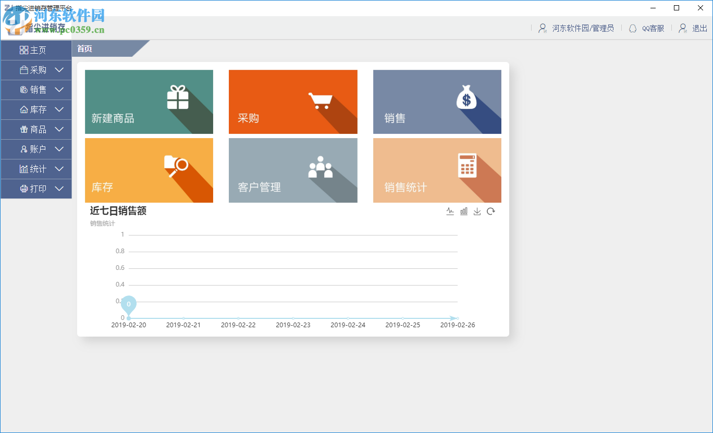Click 退出 to log out
The height and width of the screenshot is (433, 713).
[699, 28]
